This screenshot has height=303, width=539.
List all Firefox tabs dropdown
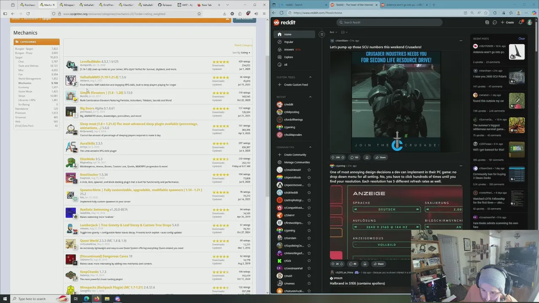(228, 5)
